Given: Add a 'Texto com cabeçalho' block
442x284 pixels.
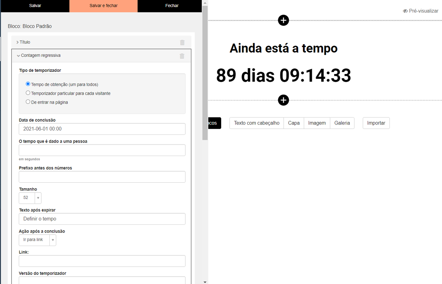Looking at the screenshot, I should [257, 123].
